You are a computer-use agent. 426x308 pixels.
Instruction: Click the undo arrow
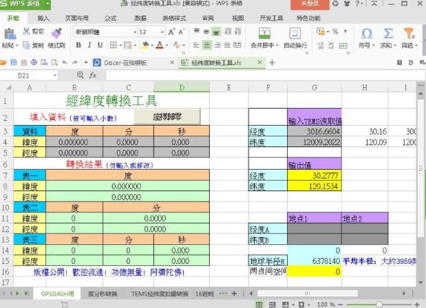[65, 63]
